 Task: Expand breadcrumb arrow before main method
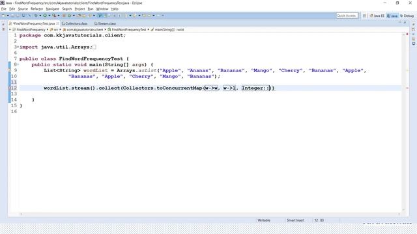pos(149,30)
